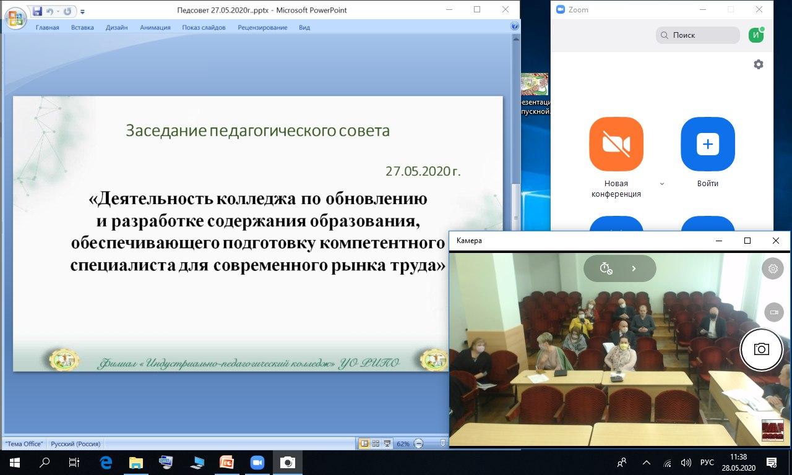Start a new Zoom conference
Image resolution: width=792 pixels, height=475 pixels.
pos(616,144)
